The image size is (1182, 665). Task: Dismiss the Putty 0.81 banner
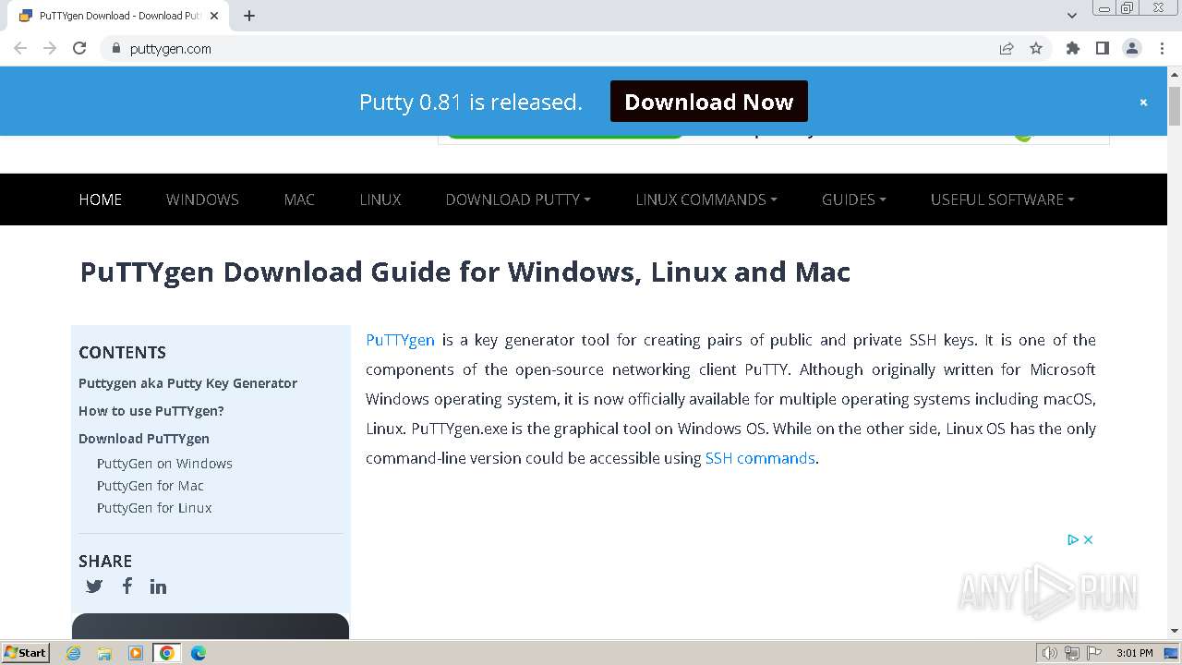point(1143,103)
